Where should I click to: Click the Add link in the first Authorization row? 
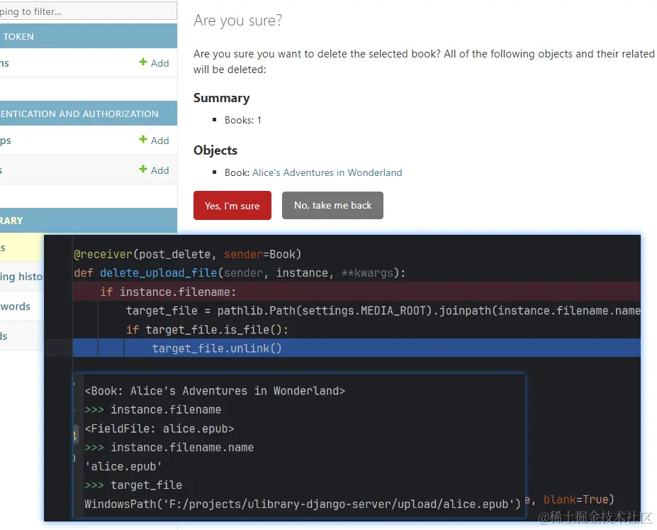155,140
